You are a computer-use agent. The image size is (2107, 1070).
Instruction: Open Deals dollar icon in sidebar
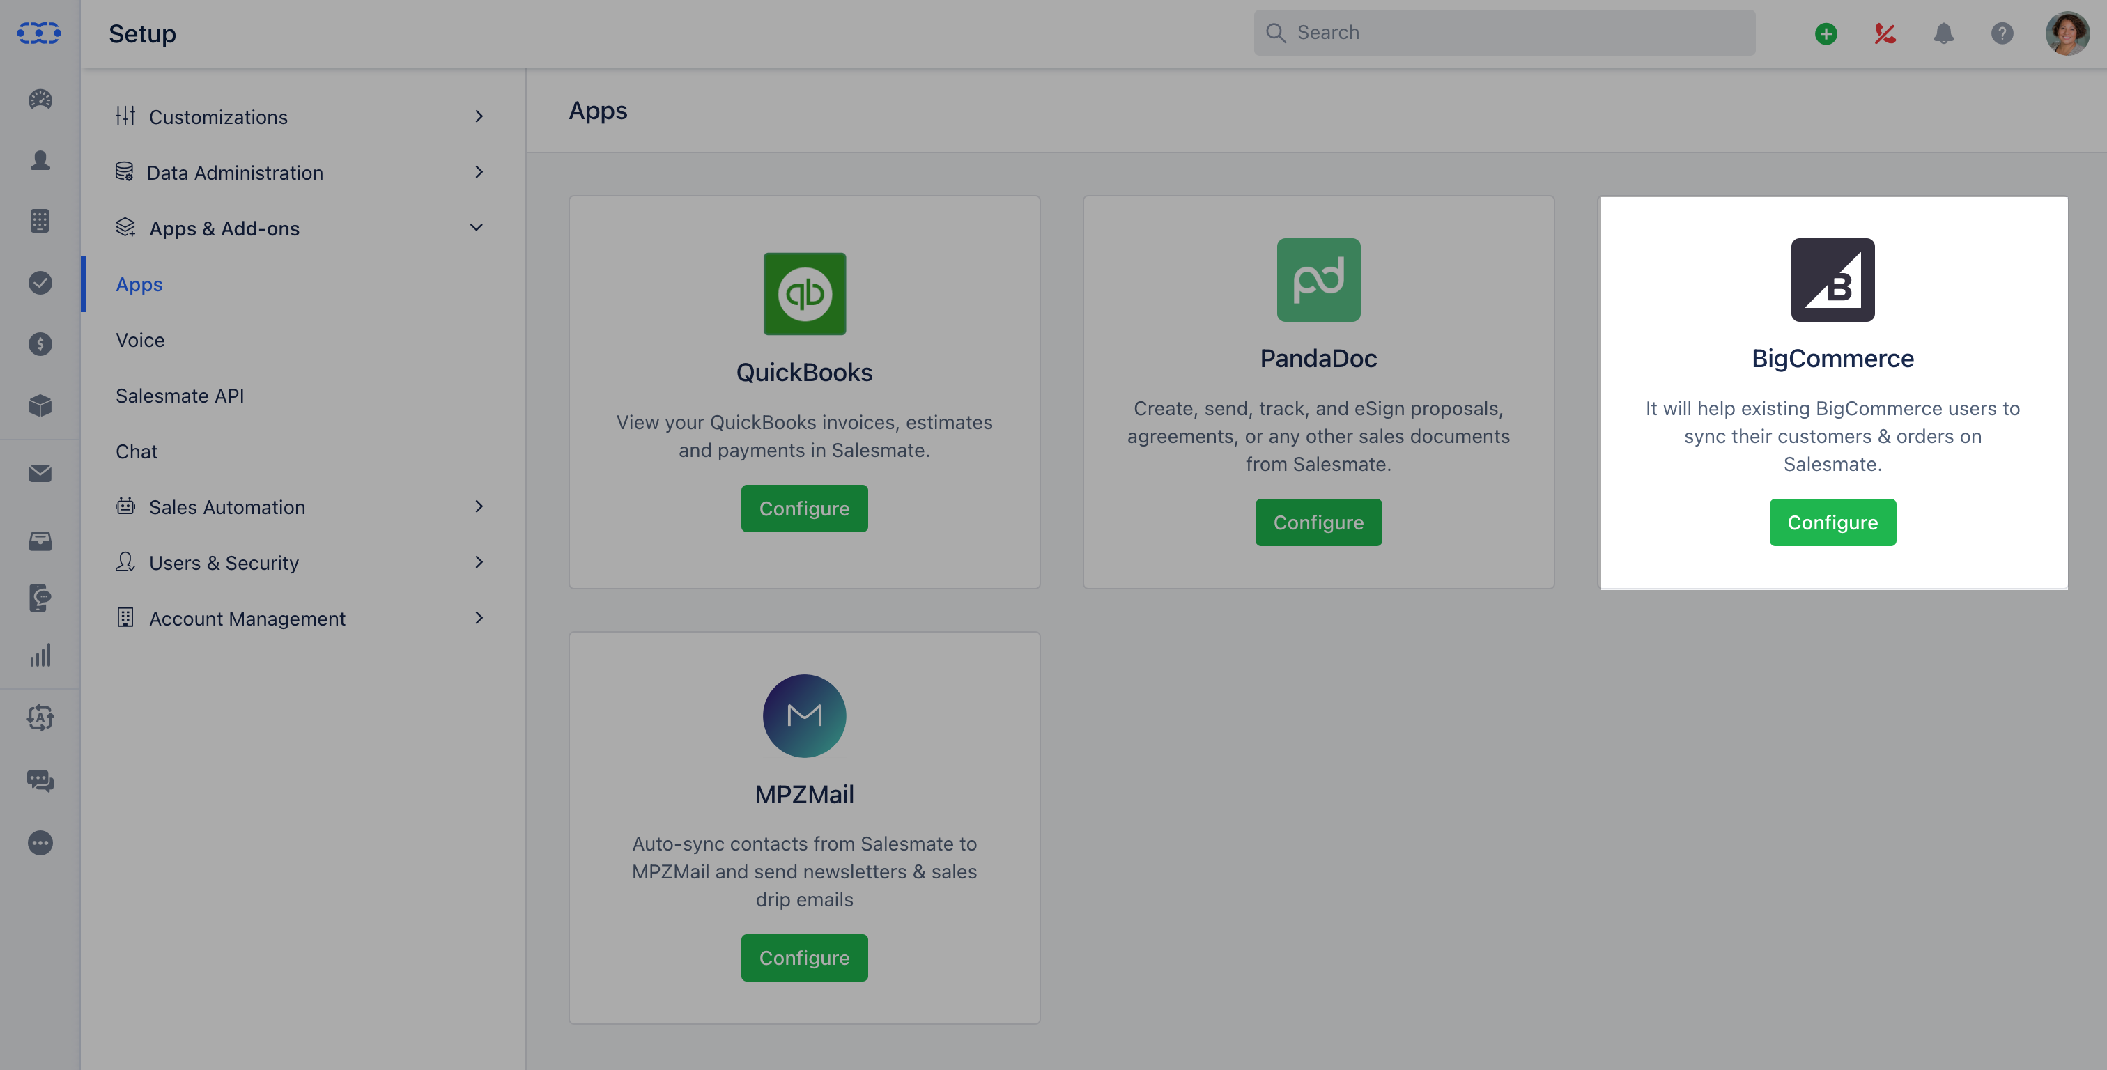pyautogui.click(x=40, y=344)
